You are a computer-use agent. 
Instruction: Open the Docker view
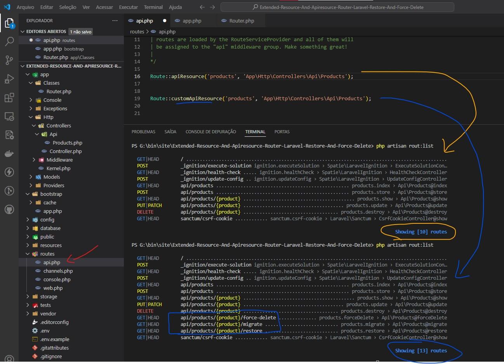click(9, 153)
